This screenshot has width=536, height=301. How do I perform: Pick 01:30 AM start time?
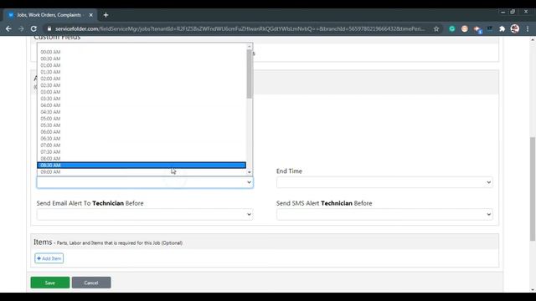pos(142,72)
